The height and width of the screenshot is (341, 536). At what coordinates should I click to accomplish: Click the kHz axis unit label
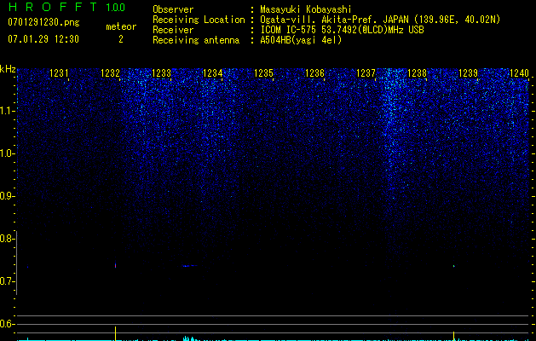point(8,69)
